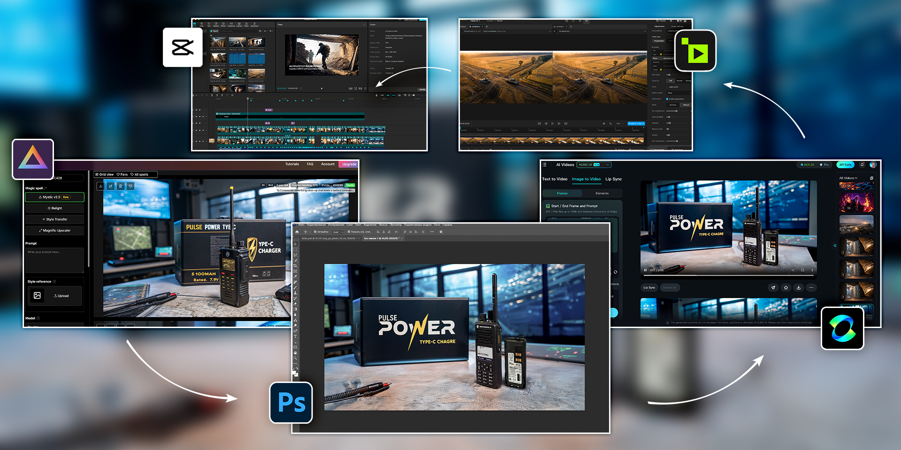Select the Zoom tool in Photoshop
The width and height of the screenshot is (901, 450).
(x=295, y=358)
